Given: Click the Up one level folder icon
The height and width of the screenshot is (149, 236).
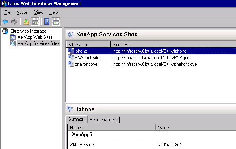Looking at the screenshot, I should click(26, 22).
